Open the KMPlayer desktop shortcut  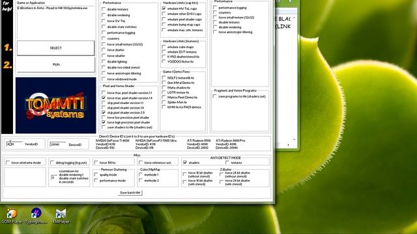pos(61,215)
